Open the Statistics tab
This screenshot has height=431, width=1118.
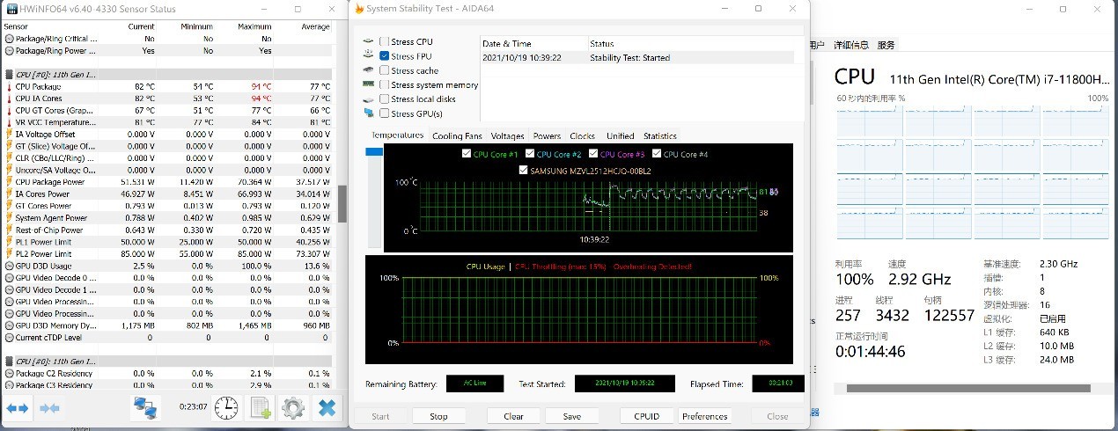click(x=659, y=136)
